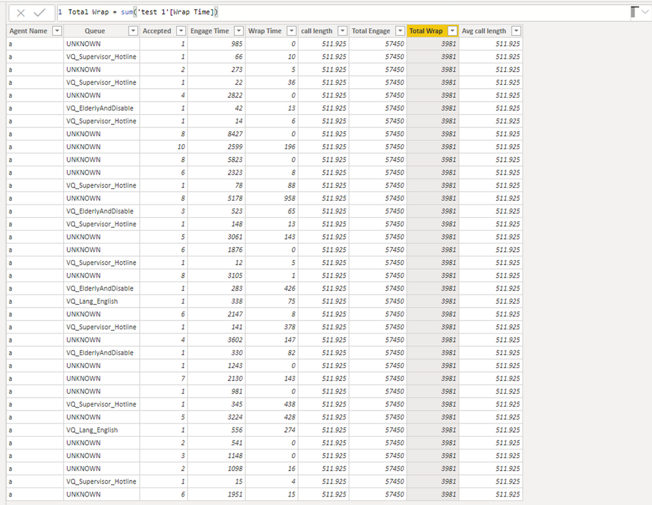Click Engage Time cell 3602

pyautogui.click(x=216, y=339)
